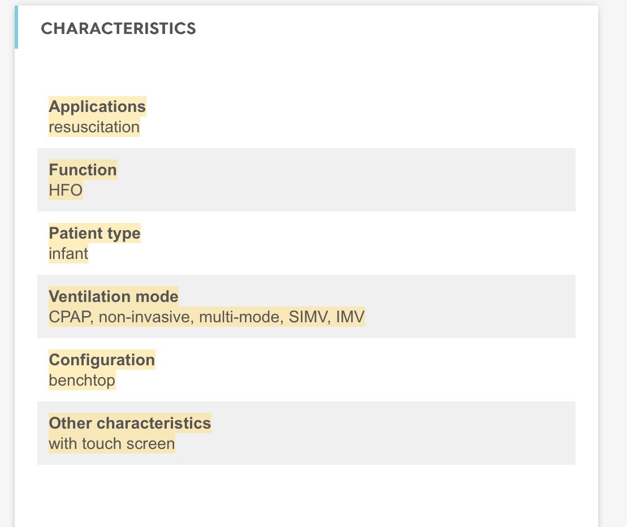The image size is (627, 527).
Task: Click the standalone IMV ventilation mode
Action: [351, 317]
